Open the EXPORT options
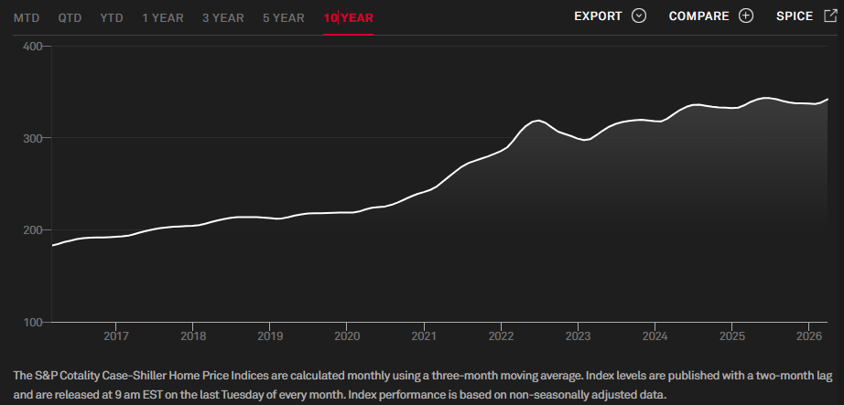Image resolution: width=844 pixels, height=405 pixels. 598,16
